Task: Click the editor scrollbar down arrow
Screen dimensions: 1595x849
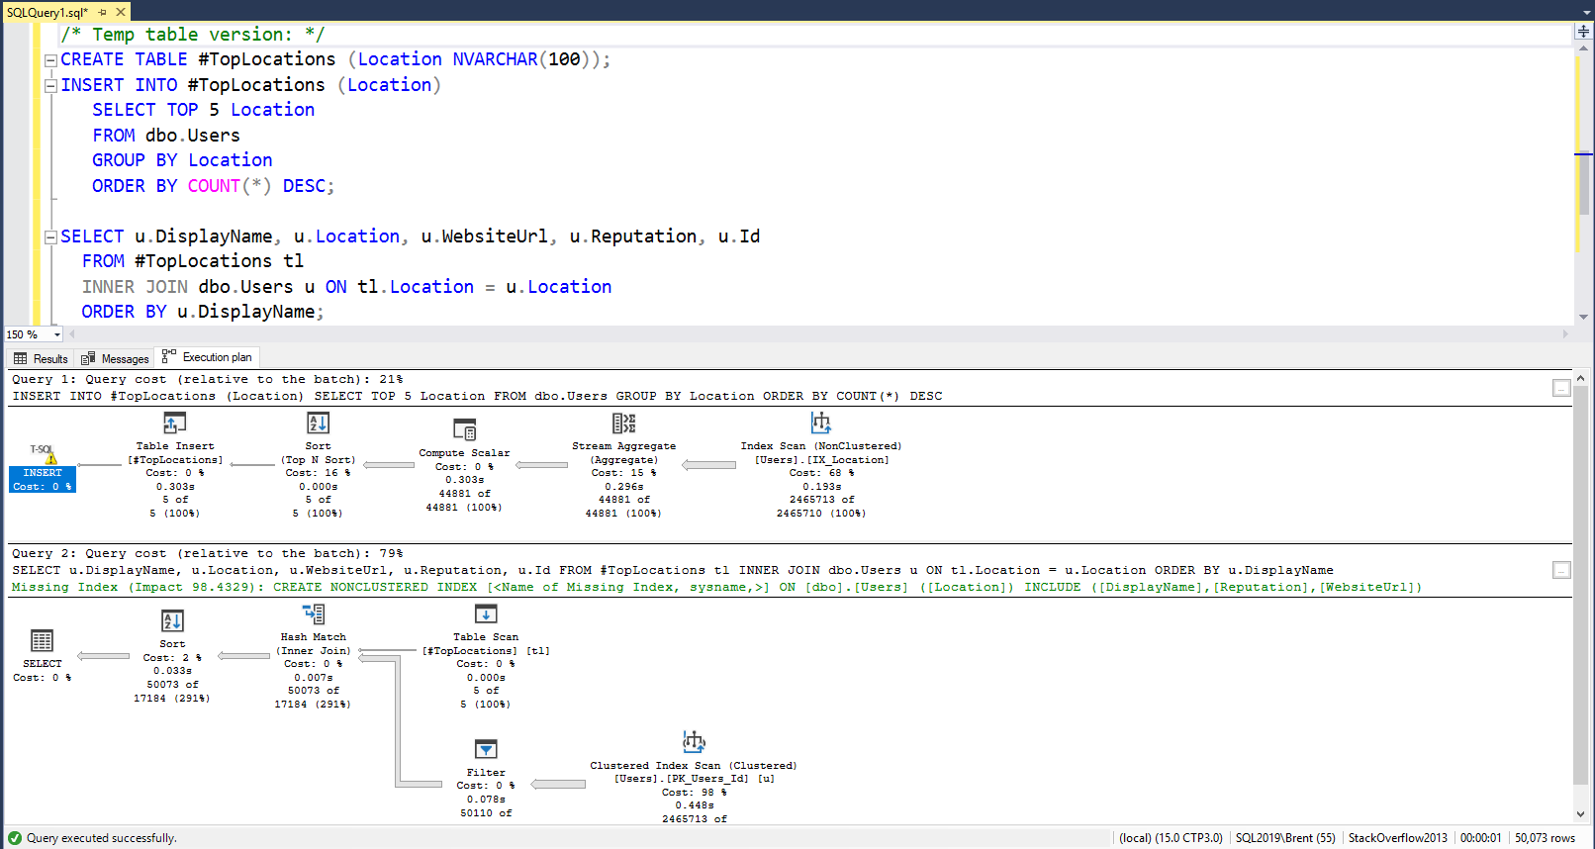Action: tap(1584, 317)
